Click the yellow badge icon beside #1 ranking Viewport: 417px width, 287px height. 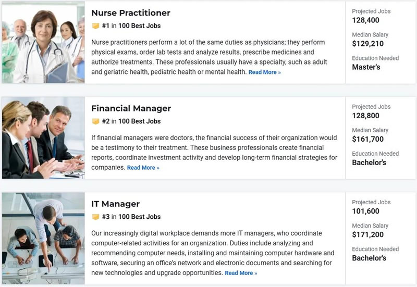95,26
